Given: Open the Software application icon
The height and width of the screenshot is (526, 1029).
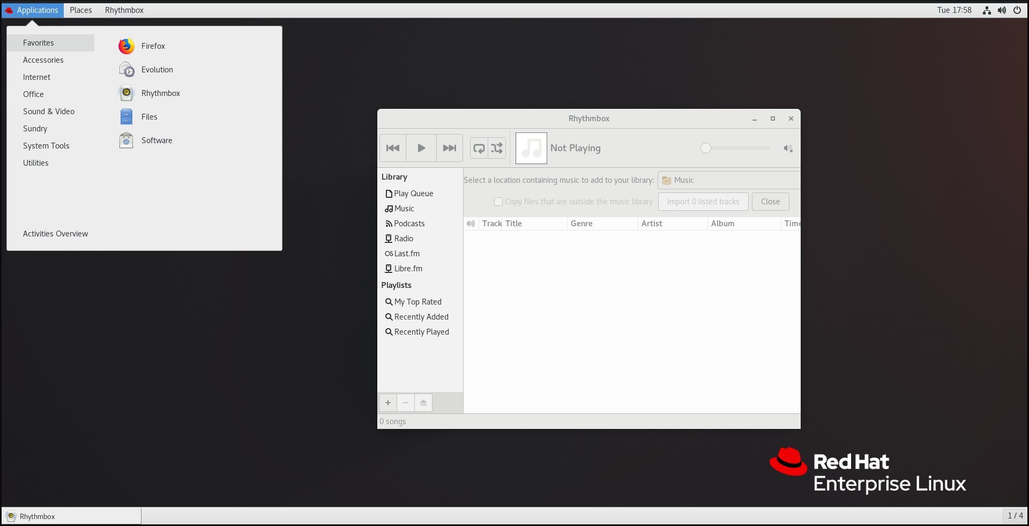Looking at the screenshot, I should (126, 140).
